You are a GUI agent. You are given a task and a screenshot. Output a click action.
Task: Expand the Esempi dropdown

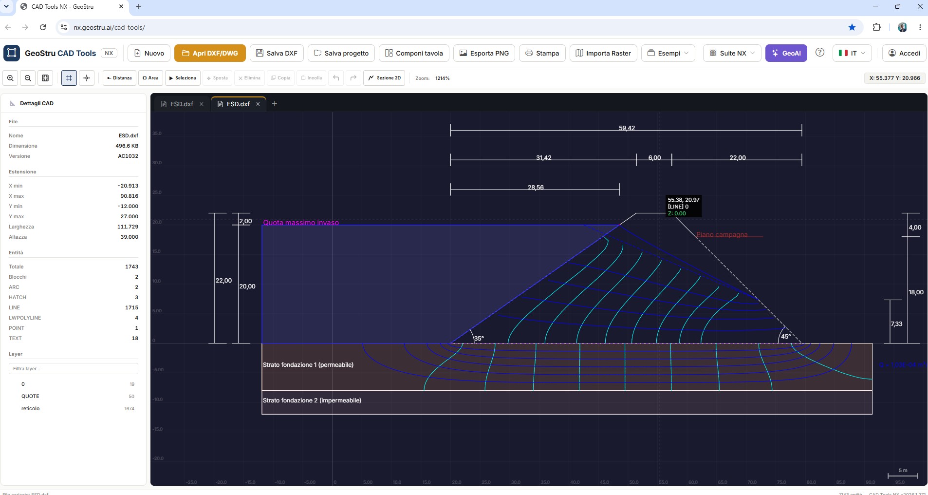[x=668, y=53]
